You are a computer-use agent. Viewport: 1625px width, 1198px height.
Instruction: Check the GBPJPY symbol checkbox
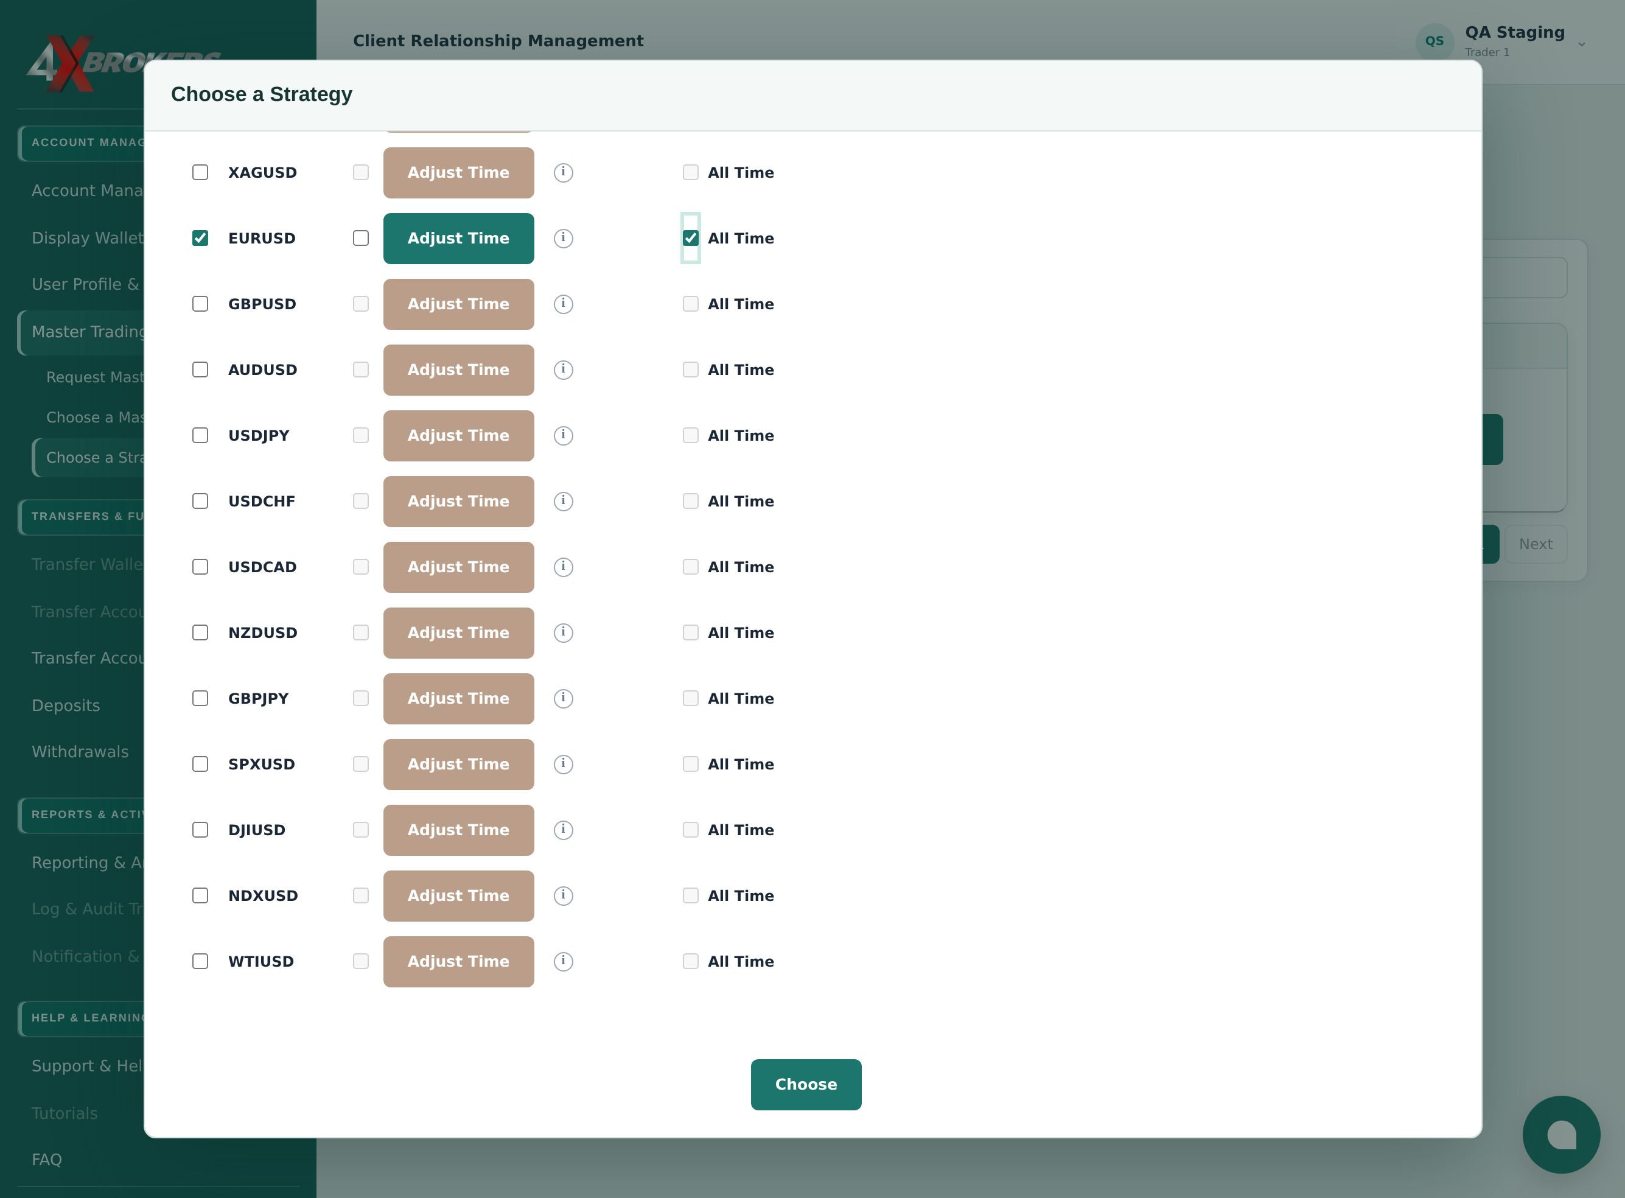pyautogui.click(x=200, y=698)
